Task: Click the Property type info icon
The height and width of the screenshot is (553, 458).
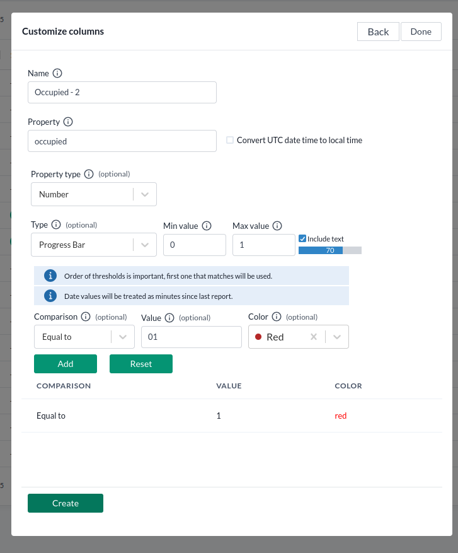Action: point(89,174)
